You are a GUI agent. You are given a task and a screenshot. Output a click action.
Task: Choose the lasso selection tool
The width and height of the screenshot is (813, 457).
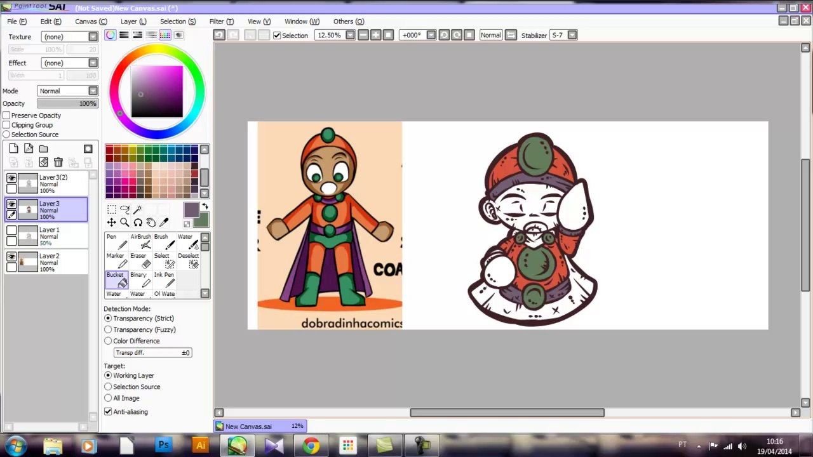pyautogui.click(x=124, y=209)
